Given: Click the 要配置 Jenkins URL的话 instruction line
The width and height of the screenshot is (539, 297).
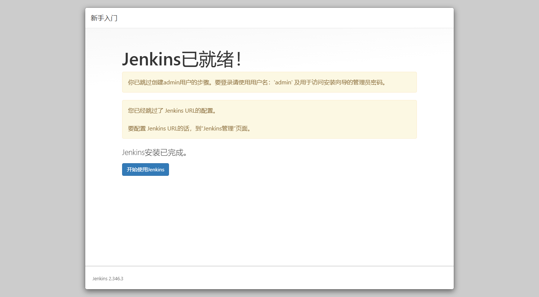Looking at the screenshot, I should point(190,129).
